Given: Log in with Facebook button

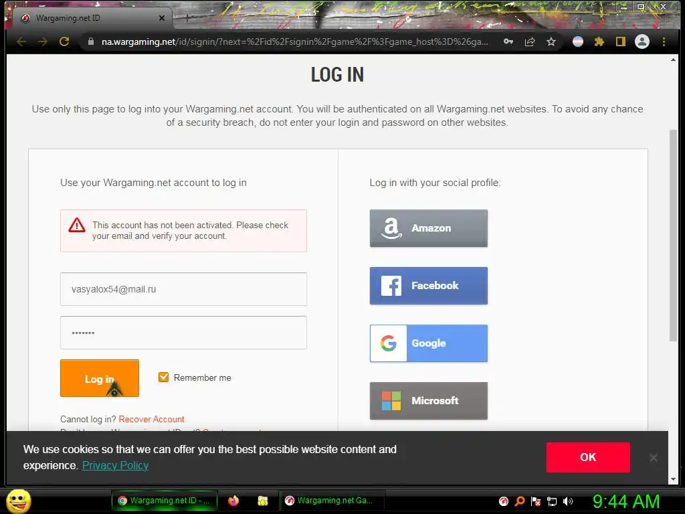Looking at the screenshot, I should pyautogui.click(x=429, y=286).
